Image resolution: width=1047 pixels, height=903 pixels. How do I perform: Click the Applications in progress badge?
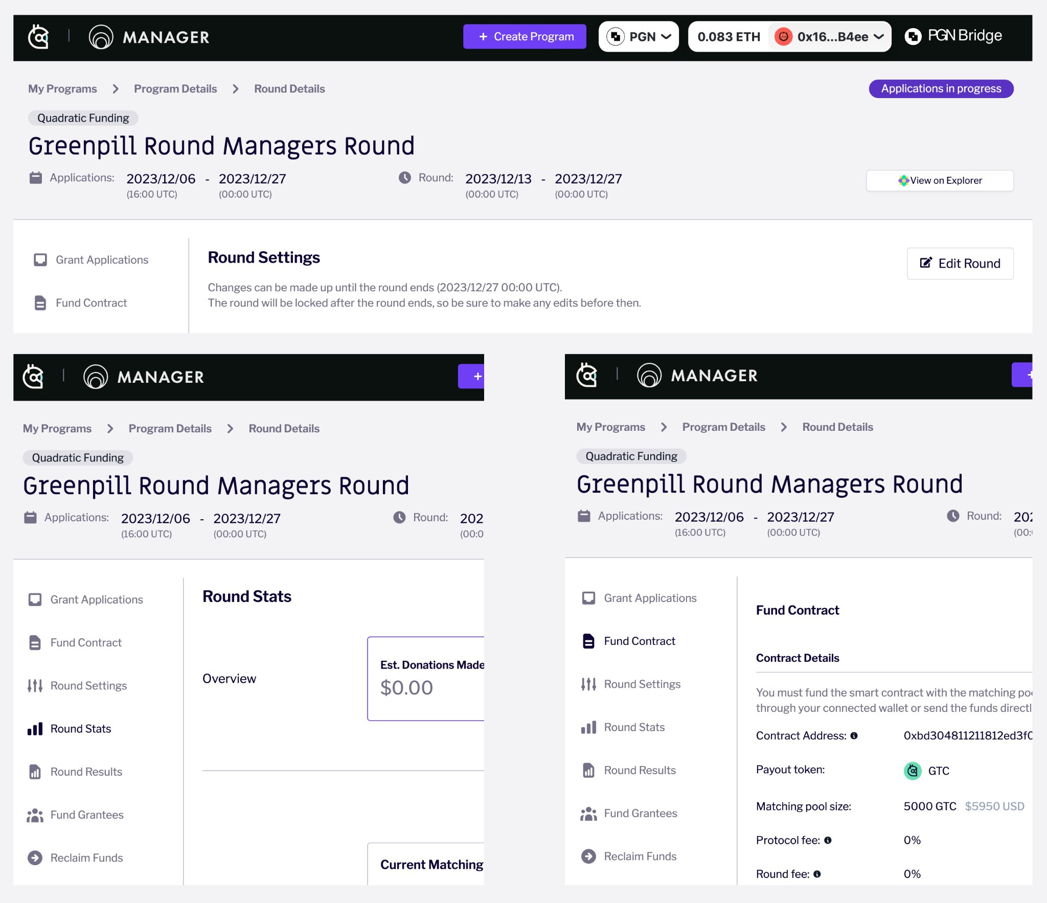point(941,88)
